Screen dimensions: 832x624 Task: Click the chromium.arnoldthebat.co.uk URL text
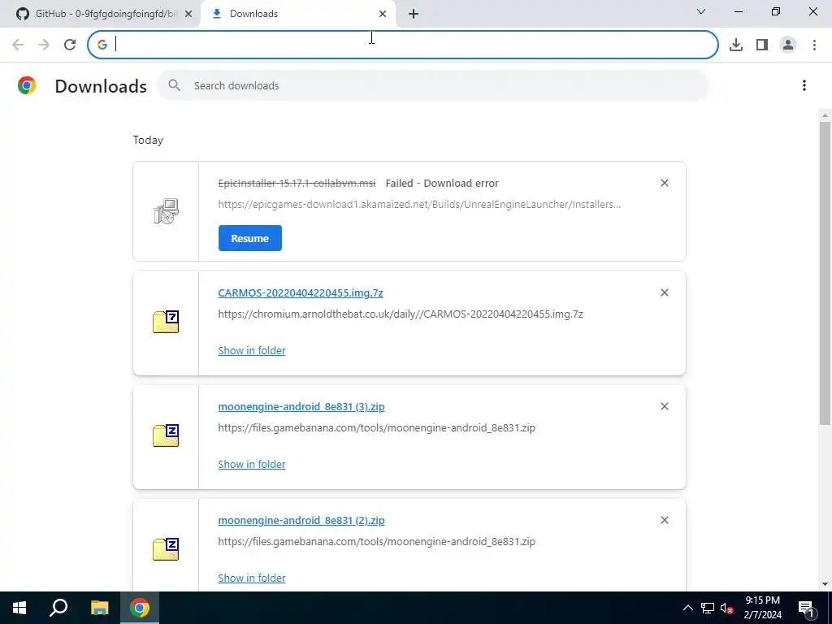[401, 314]
